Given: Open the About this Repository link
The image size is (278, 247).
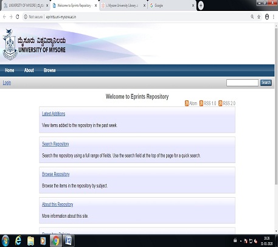Looking at the screenshot, I should point(57,204).
